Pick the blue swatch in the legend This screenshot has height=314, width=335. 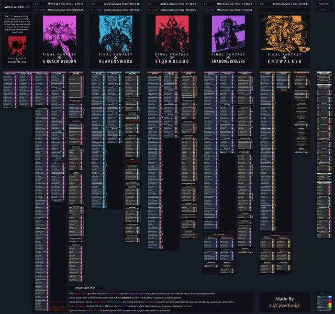[x=330, y=297]
